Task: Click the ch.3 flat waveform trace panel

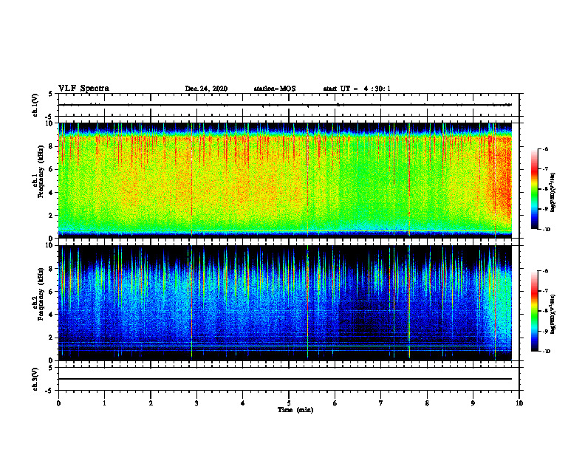Action: point(289,379)
